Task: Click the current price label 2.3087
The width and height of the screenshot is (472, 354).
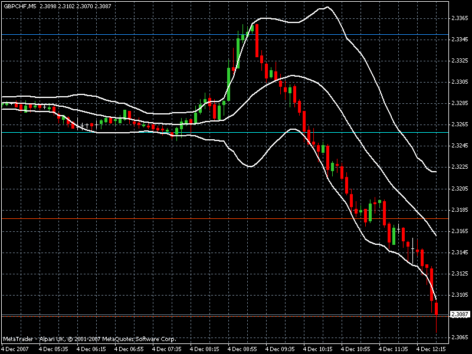Action: pos(460,314)
